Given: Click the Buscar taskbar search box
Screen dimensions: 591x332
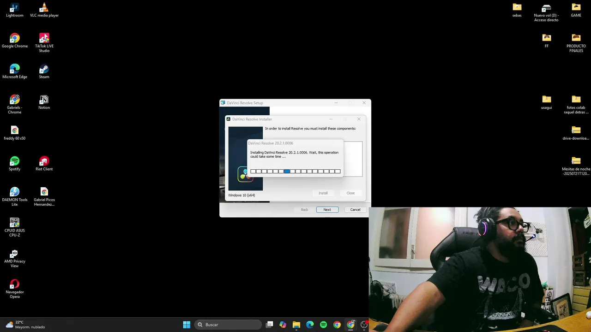Looking at the screenshot, I should [228, 325].
